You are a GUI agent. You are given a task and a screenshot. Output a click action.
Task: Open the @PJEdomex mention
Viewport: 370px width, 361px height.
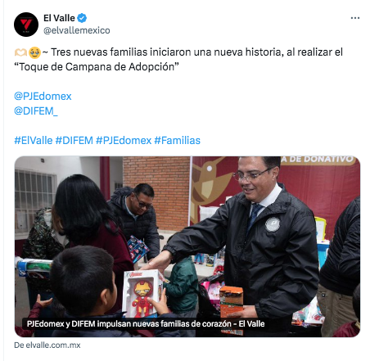click(x=43, y=97)
